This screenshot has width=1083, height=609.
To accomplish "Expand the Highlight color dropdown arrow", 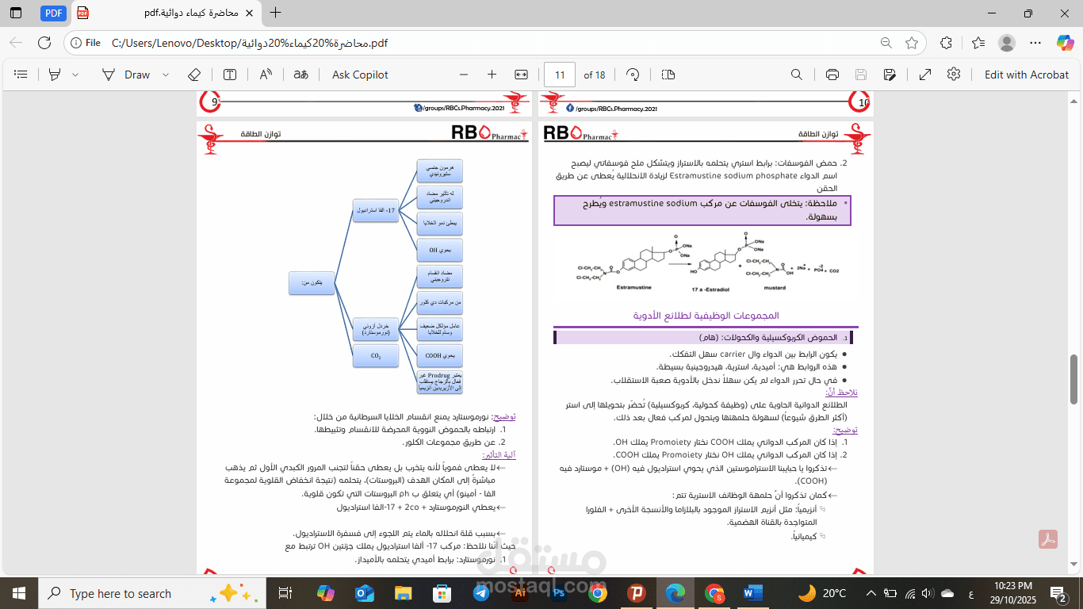I will [75, 75].
